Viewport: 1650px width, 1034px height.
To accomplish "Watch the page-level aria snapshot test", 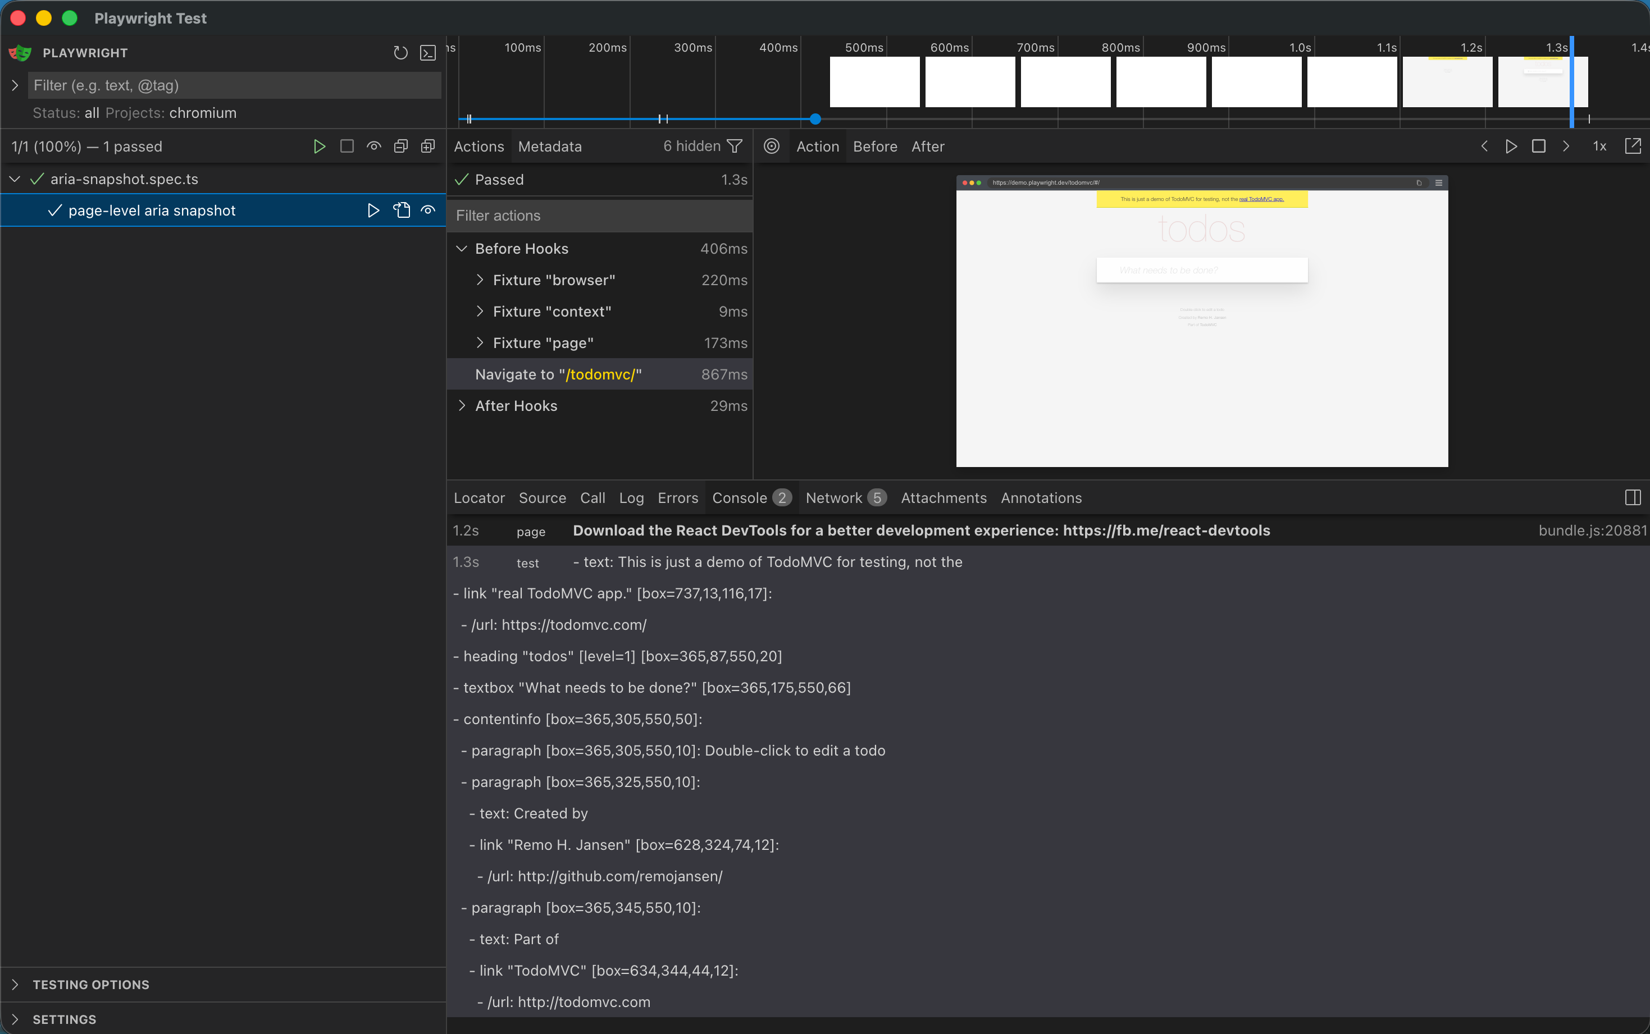I will 429,211.
